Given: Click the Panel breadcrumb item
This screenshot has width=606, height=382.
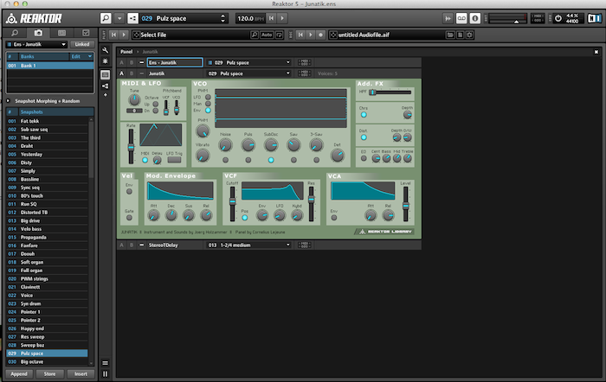Looking at the screenshot, I should pyautogui.click(x=126, y=52).
